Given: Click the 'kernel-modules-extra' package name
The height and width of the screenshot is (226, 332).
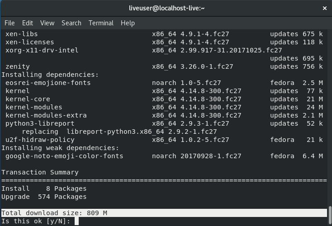Looking at the screenshot, I should coord(46,115).
